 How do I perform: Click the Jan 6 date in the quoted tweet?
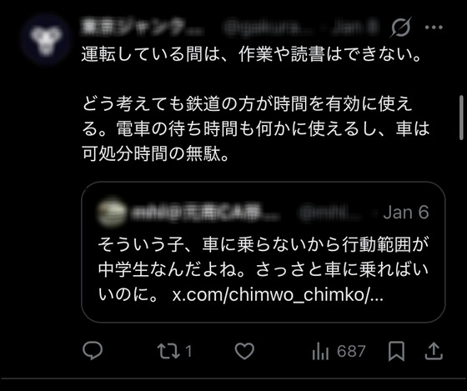coord(406,213)
